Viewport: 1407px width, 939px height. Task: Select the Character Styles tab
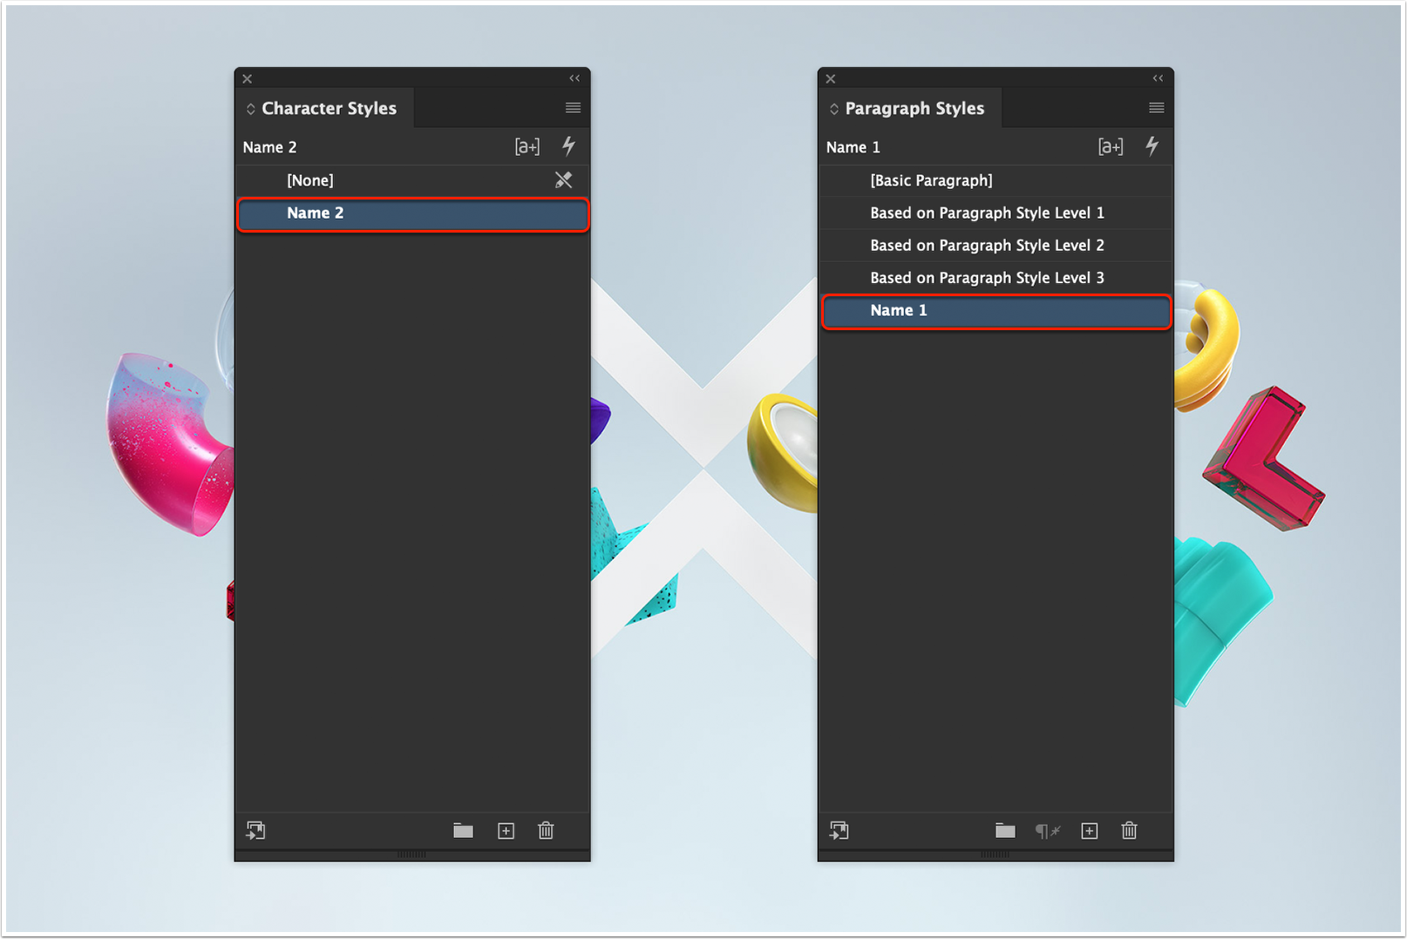[x=324, y=108]
